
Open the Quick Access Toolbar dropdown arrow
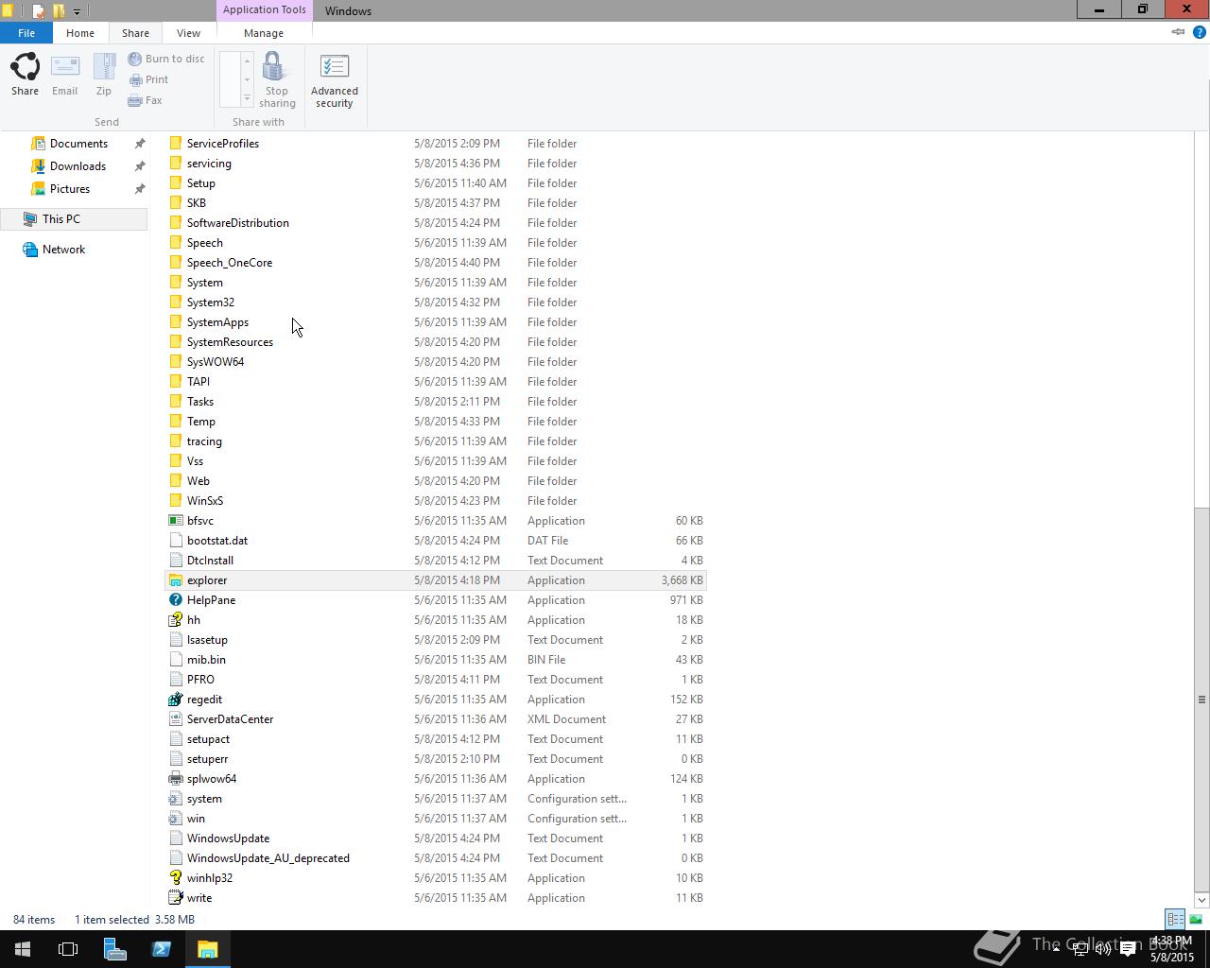[x=77, y=11]
